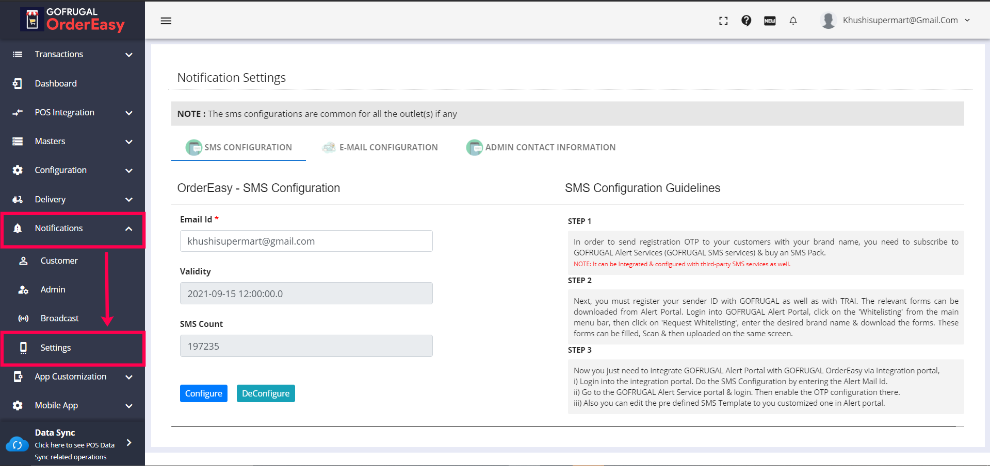Open Dashboard from the sidebar
990x466 pixels.
(x=56, y=83)
